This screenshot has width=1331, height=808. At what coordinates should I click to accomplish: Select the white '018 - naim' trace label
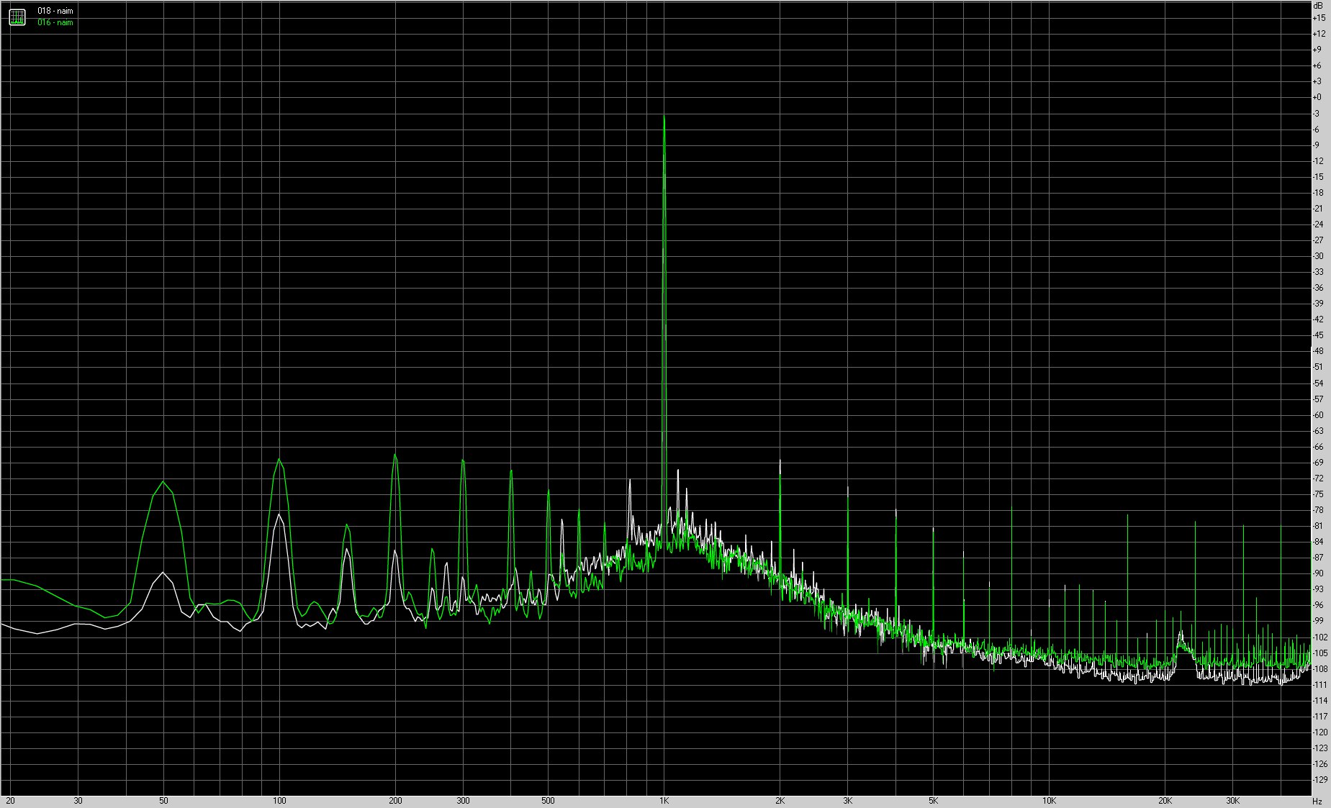click(55, 12)
